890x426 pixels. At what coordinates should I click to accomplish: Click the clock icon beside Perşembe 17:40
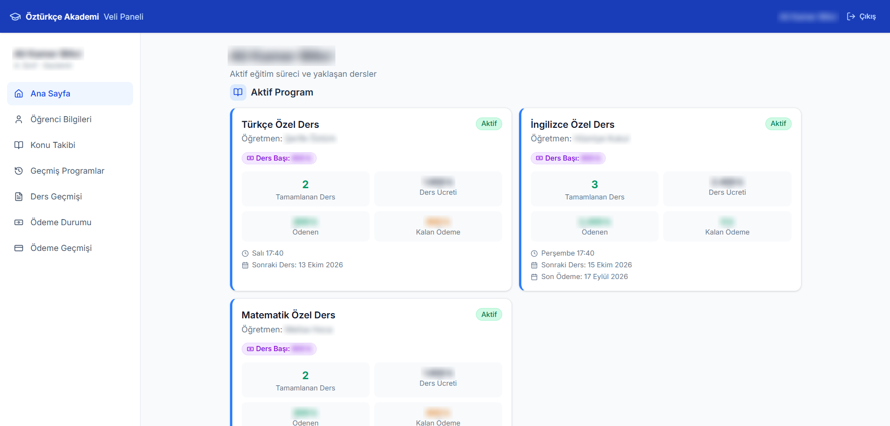[x=534, y=253]
